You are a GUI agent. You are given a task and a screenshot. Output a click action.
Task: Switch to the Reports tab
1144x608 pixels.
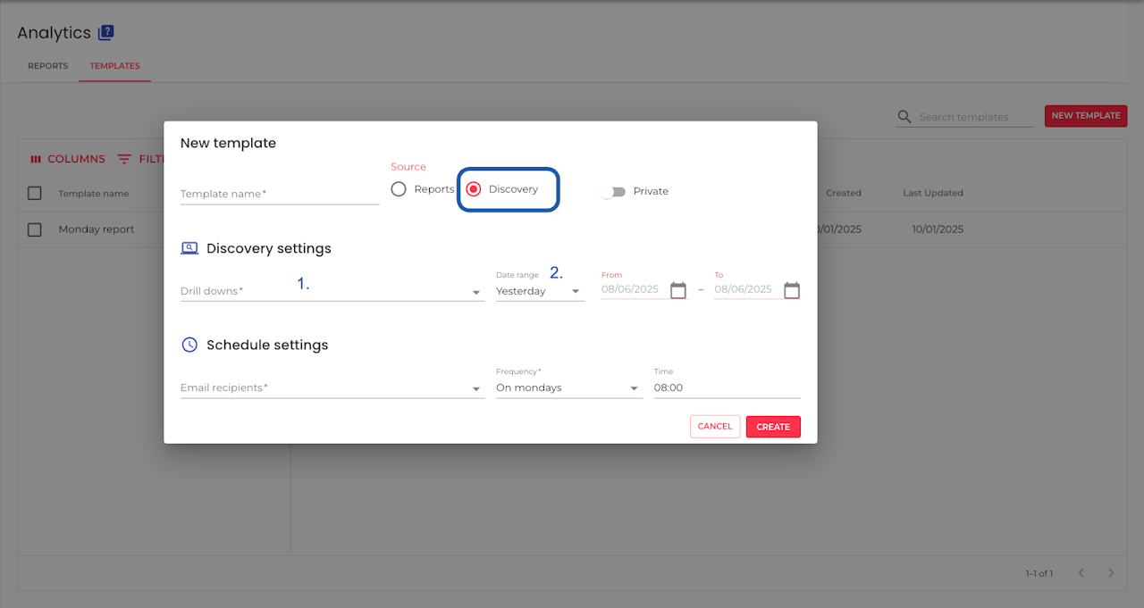pyautogui.click(x=47, y=66)
